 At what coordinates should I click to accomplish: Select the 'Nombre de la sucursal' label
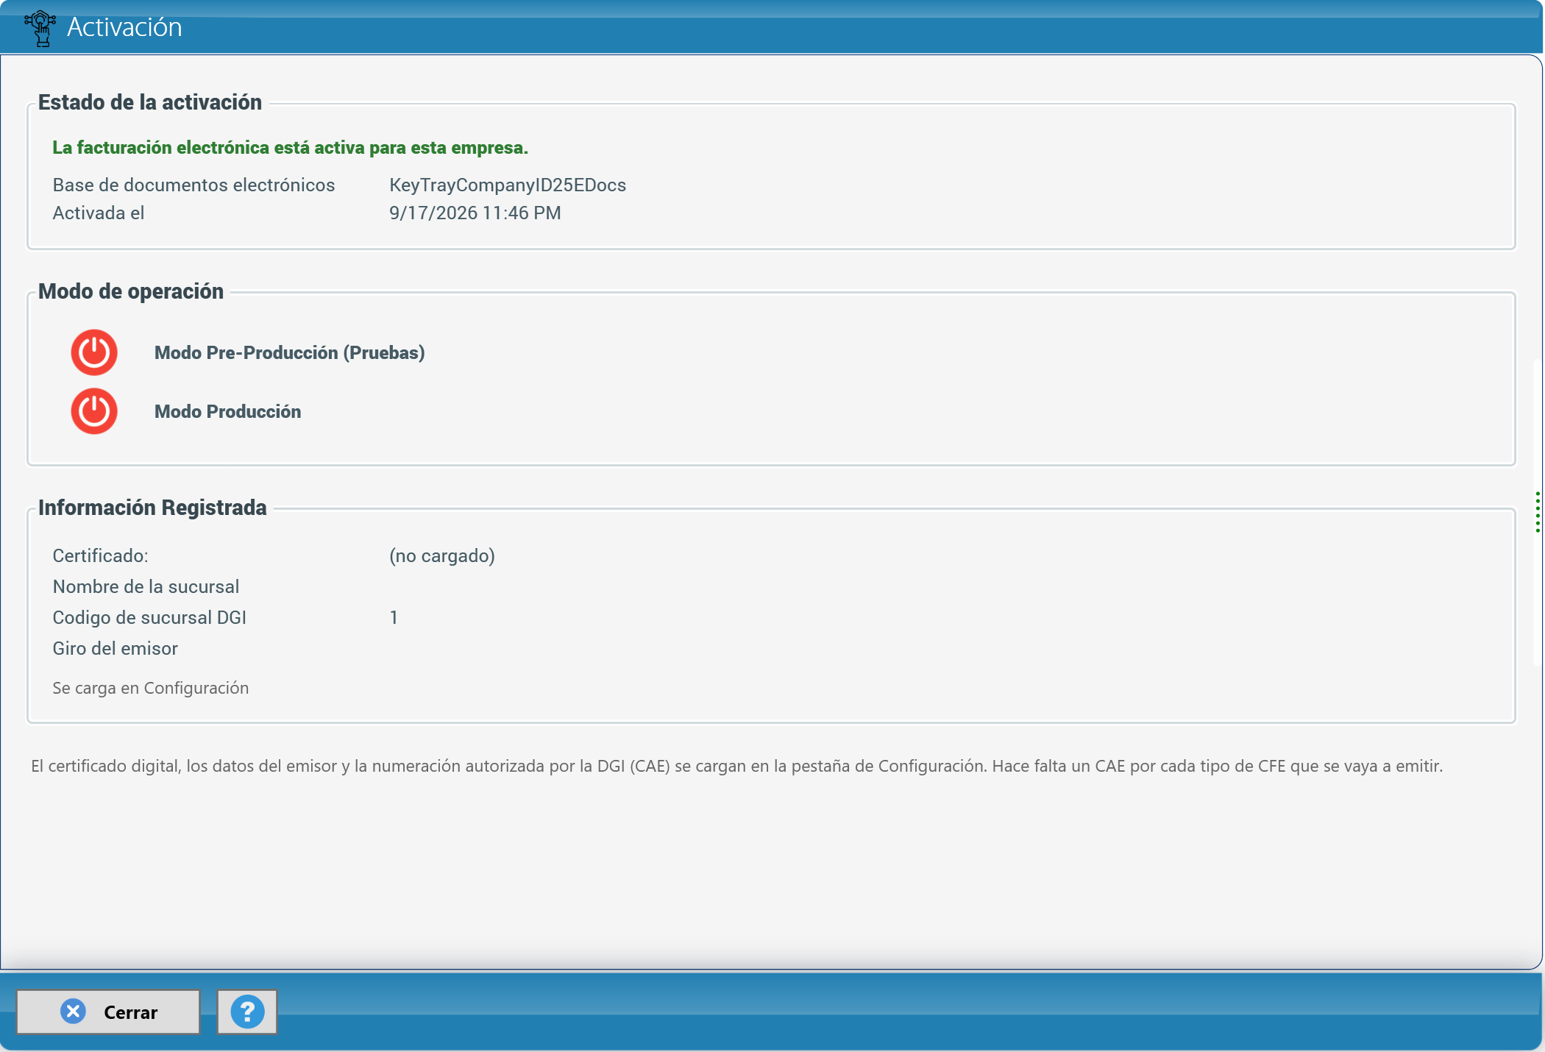click(146, 586)
